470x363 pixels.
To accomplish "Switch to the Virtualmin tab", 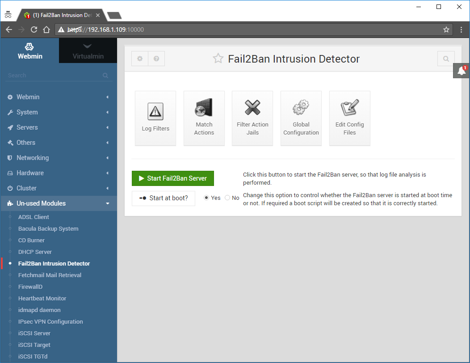I will (88, 51).
